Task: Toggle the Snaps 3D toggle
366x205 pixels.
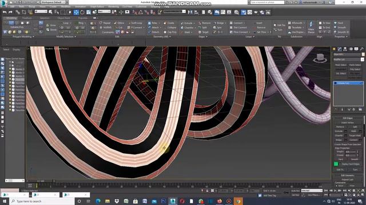Action: click(134, 12)
